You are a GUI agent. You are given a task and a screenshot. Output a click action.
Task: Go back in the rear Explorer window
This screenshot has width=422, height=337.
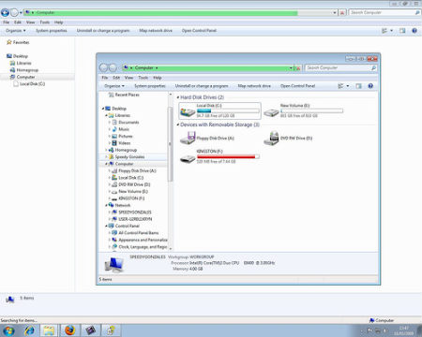pos(5,12)
